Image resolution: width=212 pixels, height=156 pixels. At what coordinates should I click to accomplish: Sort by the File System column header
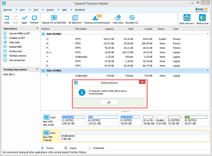[85, 29]
